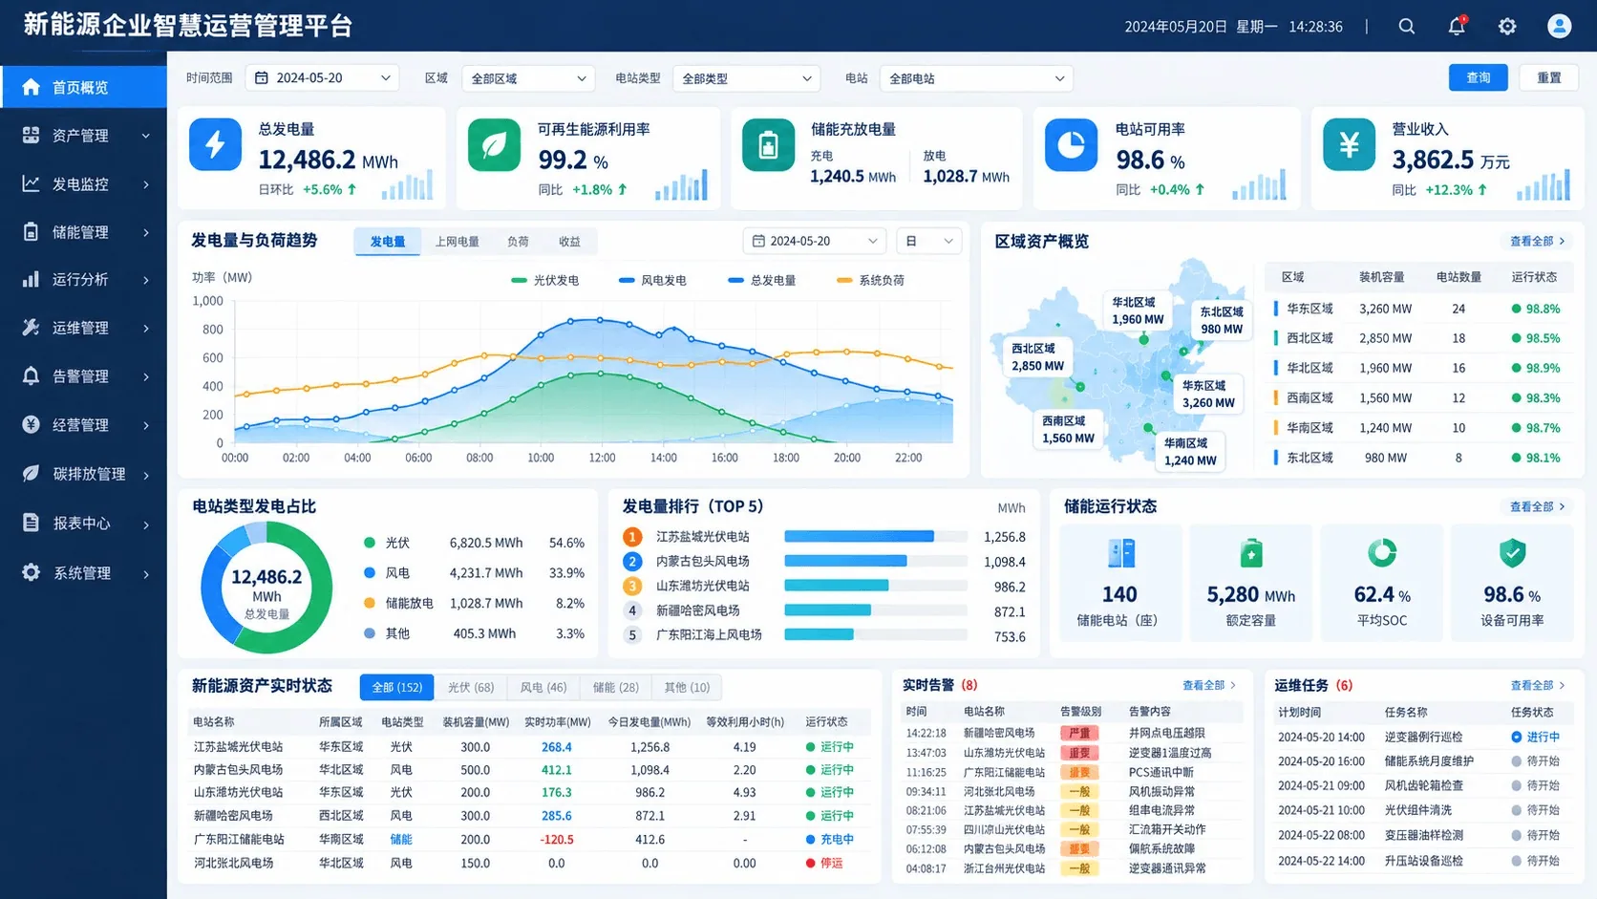Click the 平均SOC ring icon
Viewport: 1597px width, 899px height.
pos(1382,552)
